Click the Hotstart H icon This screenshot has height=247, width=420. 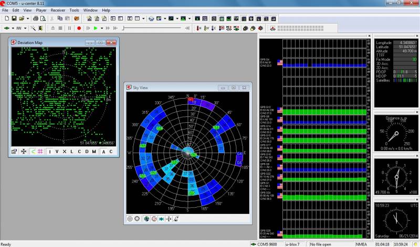coord(198,28)
